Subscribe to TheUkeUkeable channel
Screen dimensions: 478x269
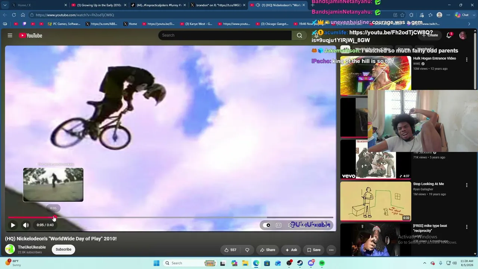(x=63, y=249)
